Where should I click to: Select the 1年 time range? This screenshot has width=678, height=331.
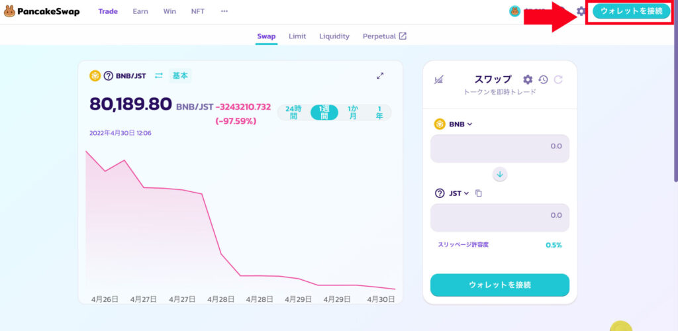(379, 113)
